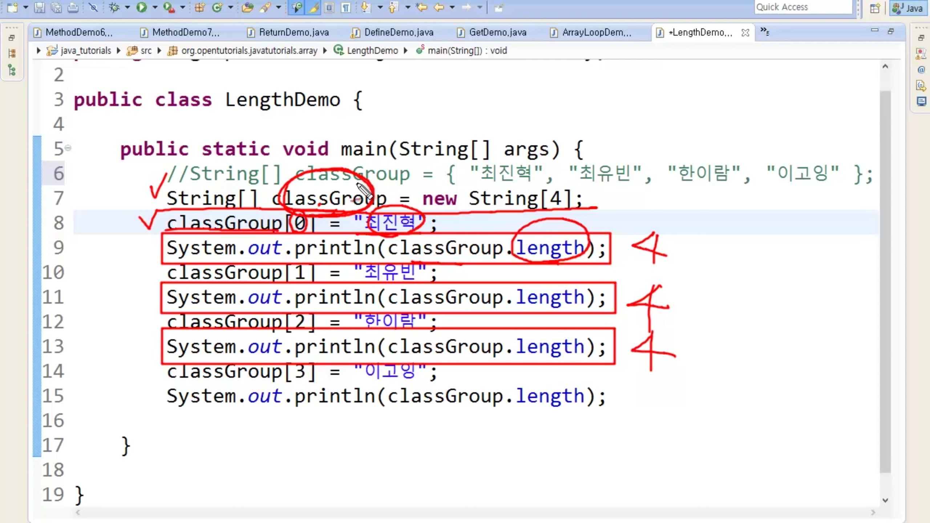Open the Run configurations dropdown arrow
The width and height of the screenshot is (930, 523).
click(155, 7)
